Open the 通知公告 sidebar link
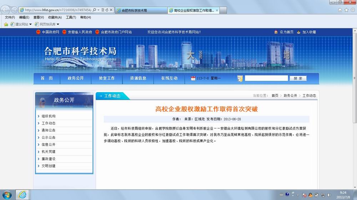The width and height of the screenshot is (357, 200). click(x=49, y=130)
